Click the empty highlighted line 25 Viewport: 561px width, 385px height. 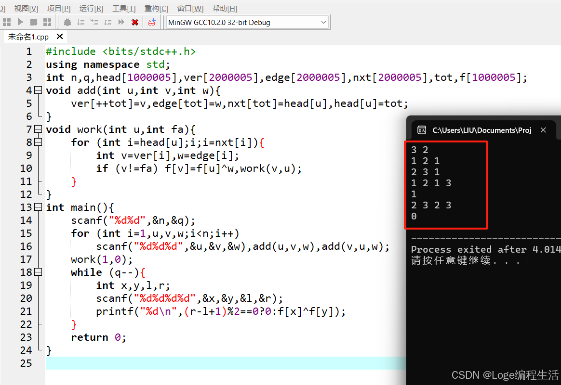click(x=226, y=363)
